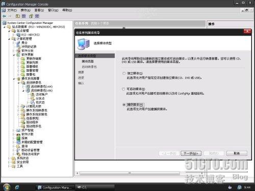Click the C:\ taskbar button

click(95, 187)
